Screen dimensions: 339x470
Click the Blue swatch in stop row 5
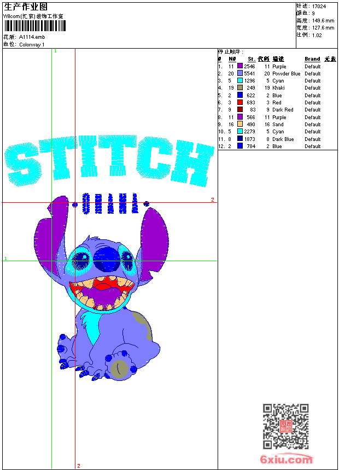pyautogui.click(x=240, y=95)
